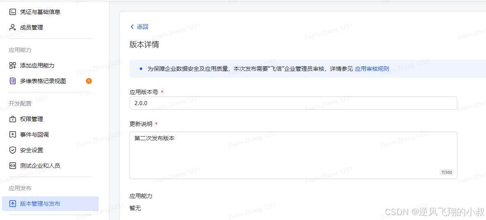Click the 版本详情 page heading
This screenshot has height=220, width=486.
[x=144, y=45]
